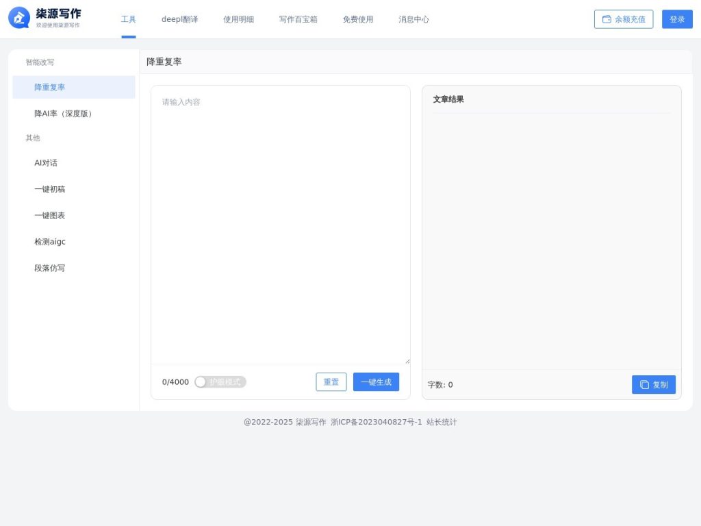Image resolution: width=701 pixels, height=526 pixels.
Task: Click the 0/4000 character counter
Action: 175,382
